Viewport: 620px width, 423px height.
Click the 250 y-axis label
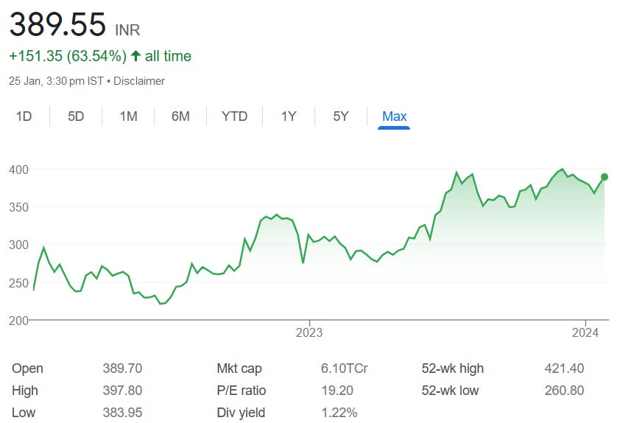click(19, 283)
